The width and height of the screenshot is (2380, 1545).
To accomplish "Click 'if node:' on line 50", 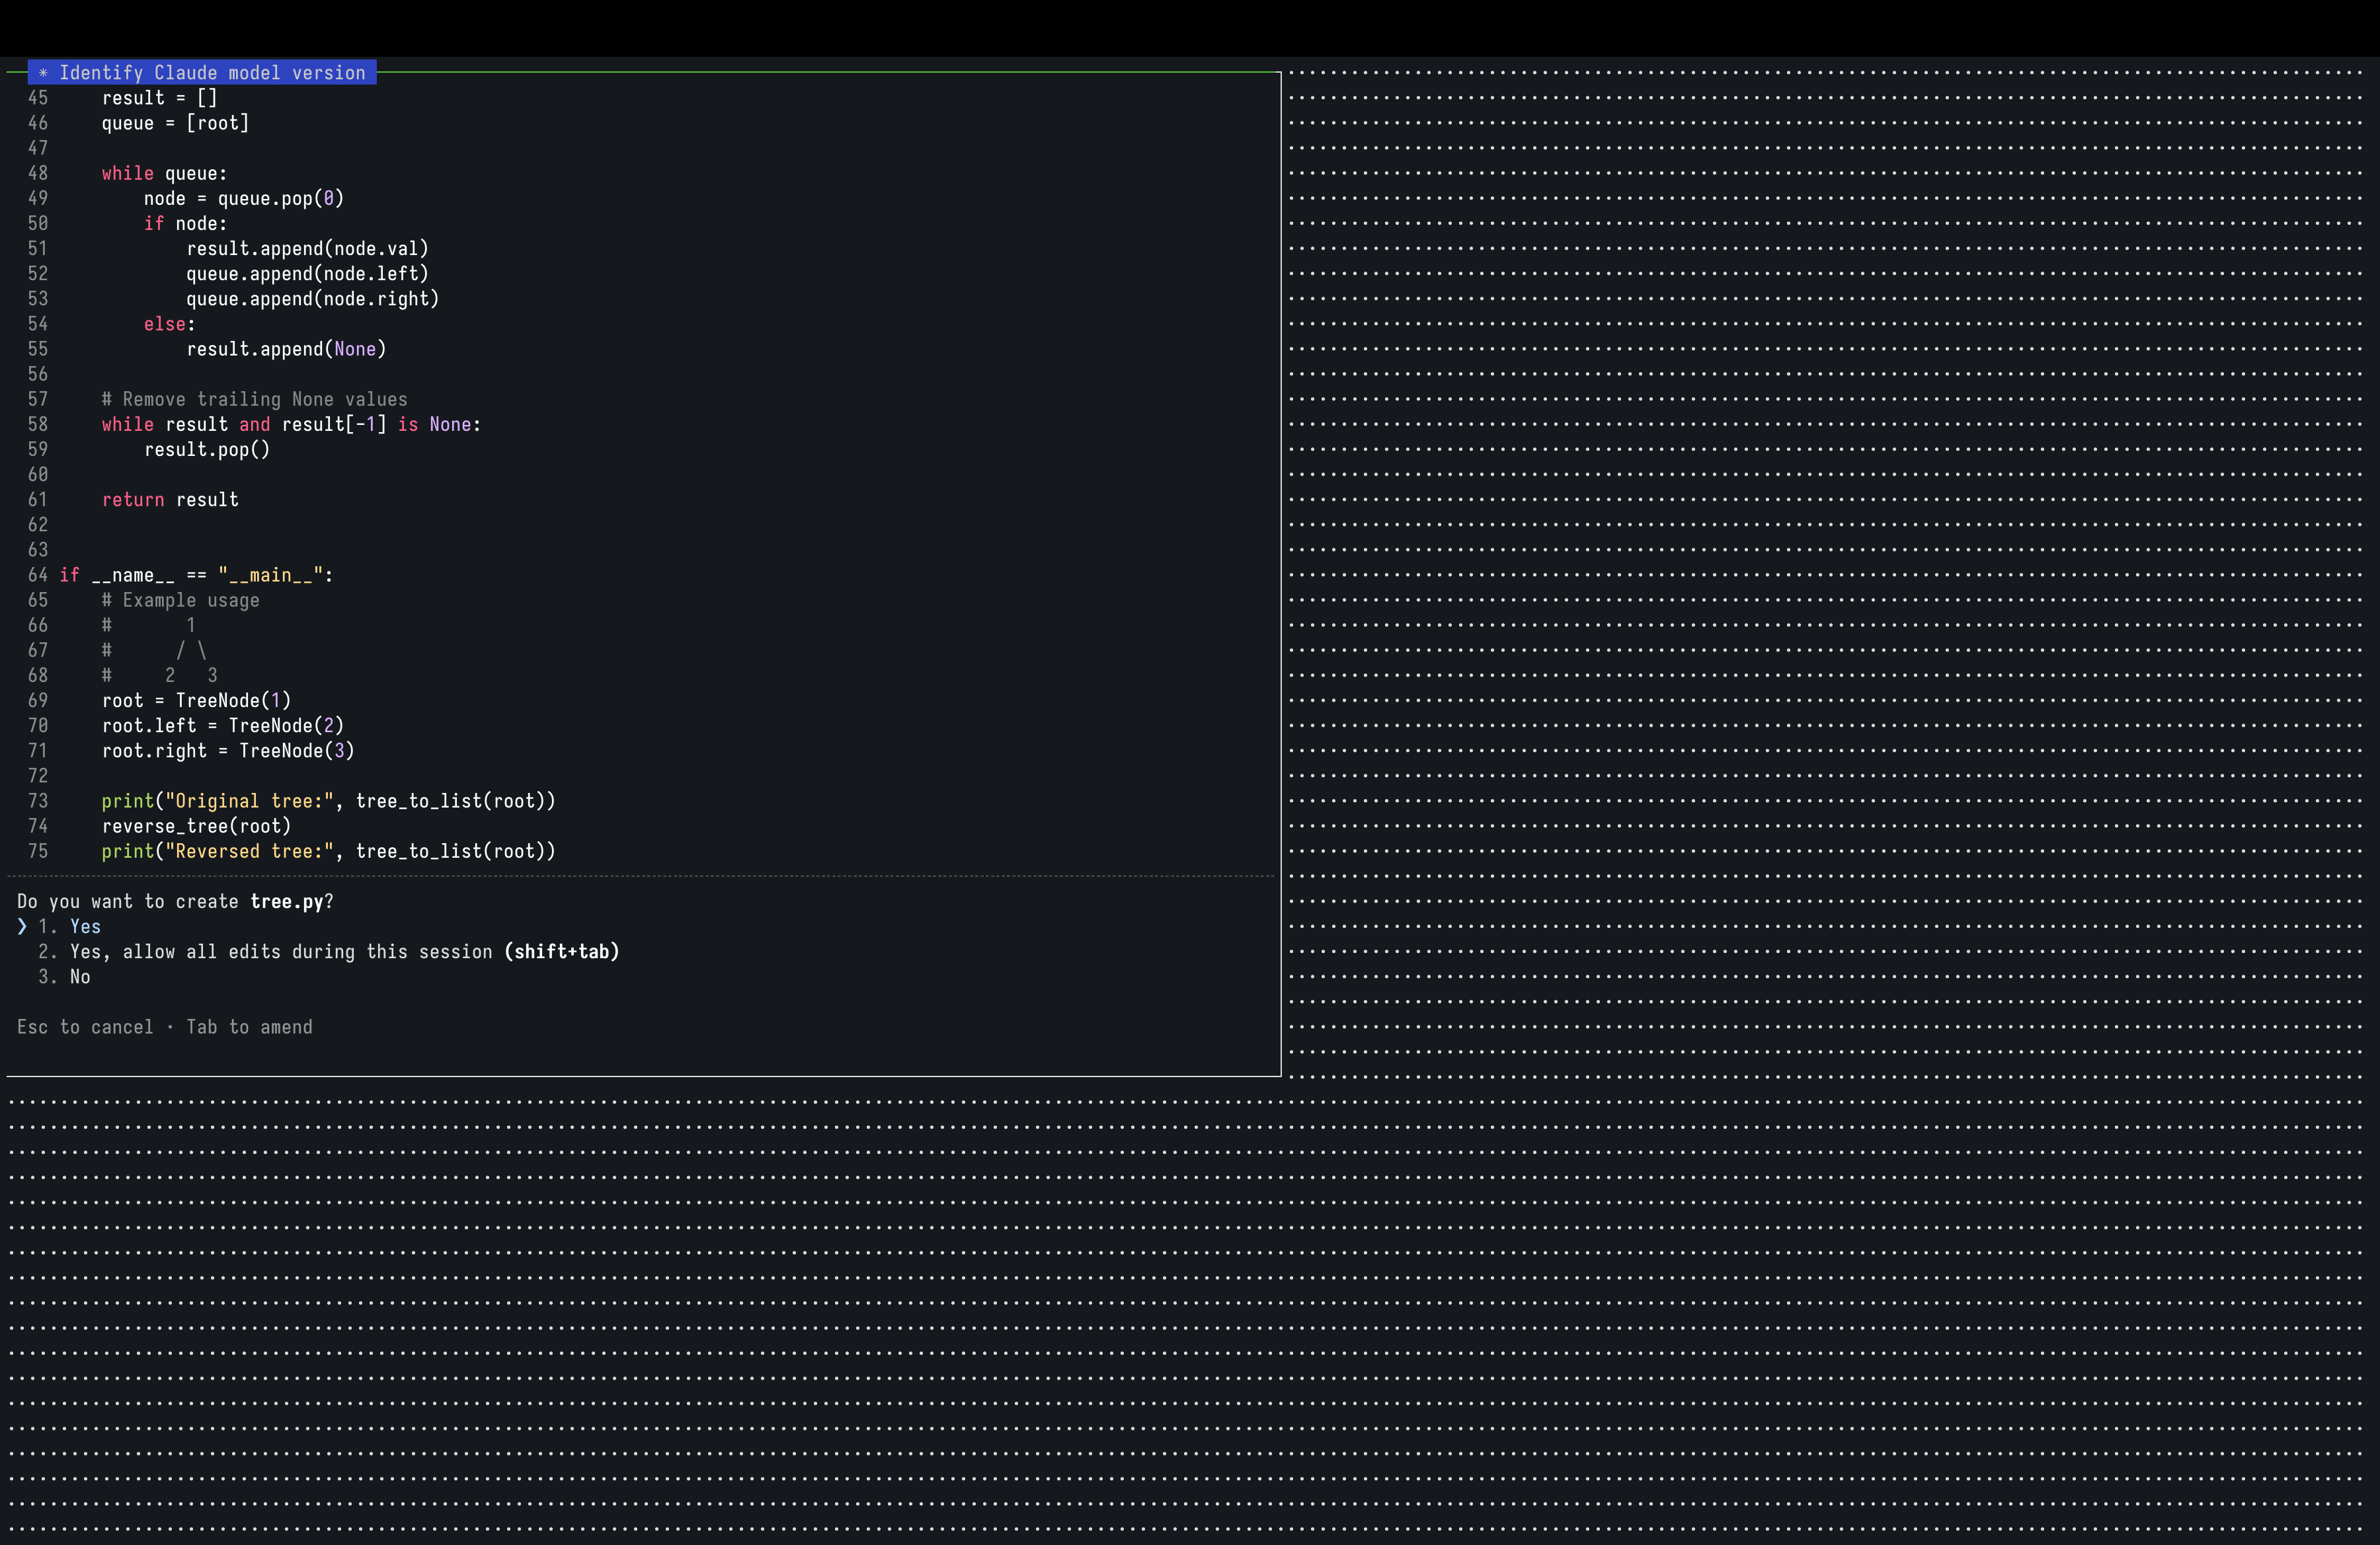I will tap(185, 224).
